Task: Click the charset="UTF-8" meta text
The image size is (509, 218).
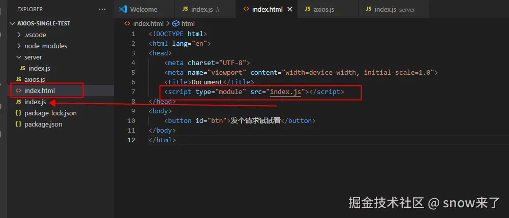Action: (x=217, y=63)
